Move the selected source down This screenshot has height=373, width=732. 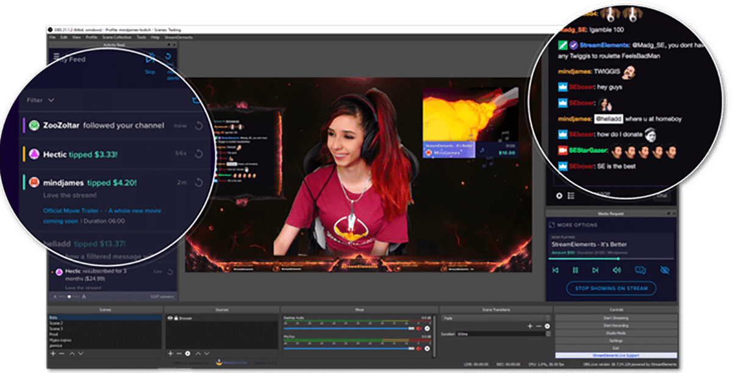click(207, 353)
